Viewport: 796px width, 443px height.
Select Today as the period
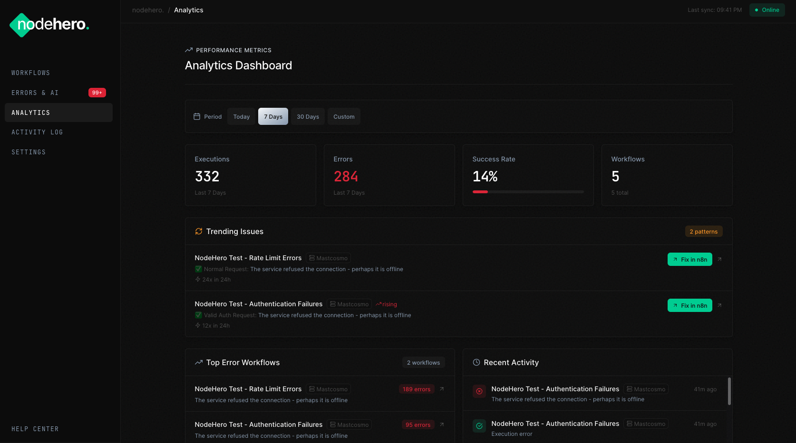pos(241,116)
